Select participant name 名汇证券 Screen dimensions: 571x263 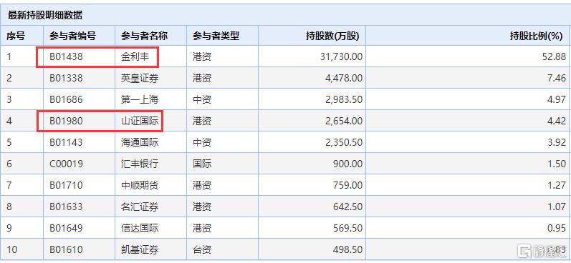pyautogui.click(x=140, y=207)
